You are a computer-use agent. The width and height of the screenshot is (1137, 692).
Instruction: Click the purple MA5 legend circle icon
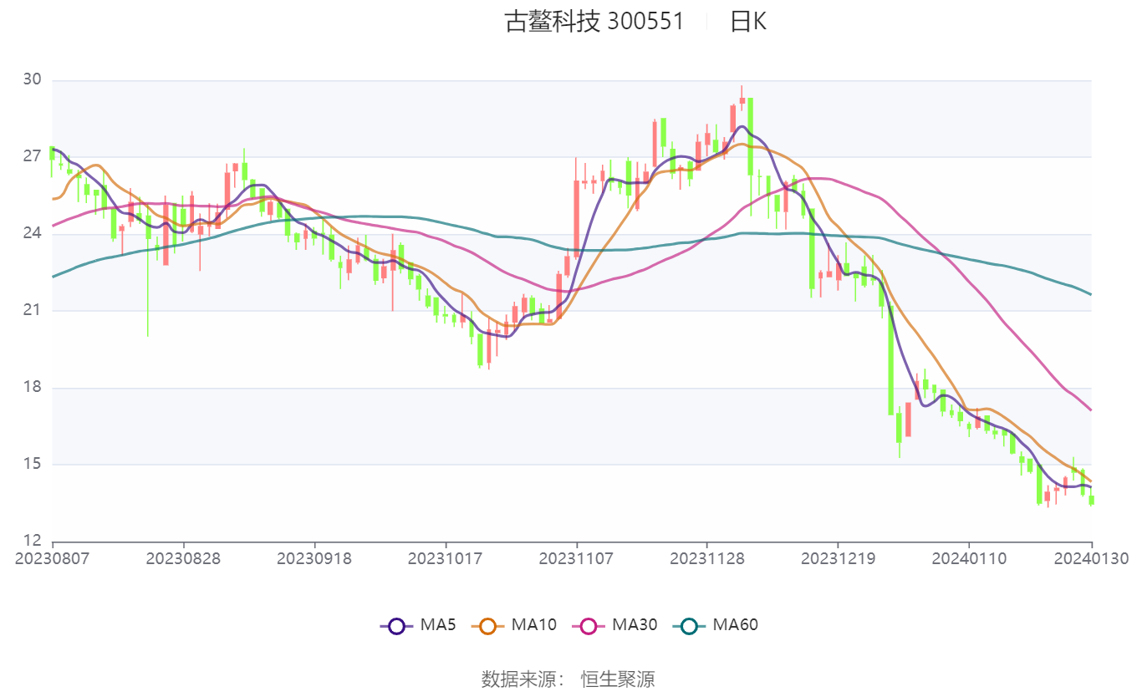click(396, 626)
